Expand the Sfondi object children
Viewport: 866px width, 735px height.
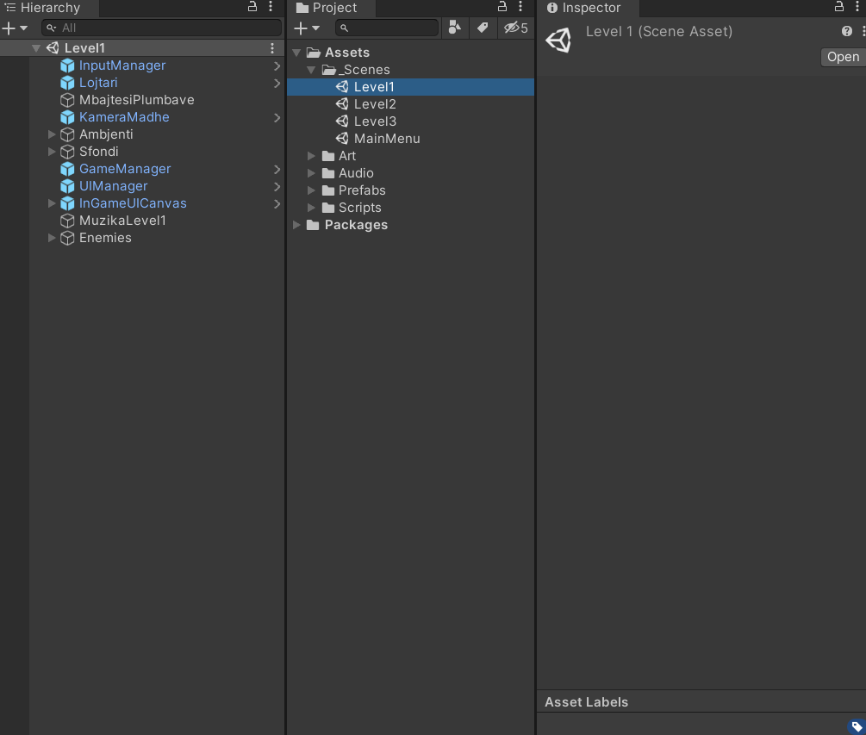pos(52,152)
